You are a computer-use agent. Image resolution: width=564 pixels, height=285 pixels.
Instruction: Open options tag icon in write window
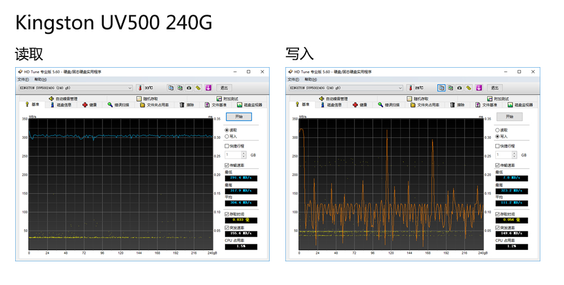469,88
